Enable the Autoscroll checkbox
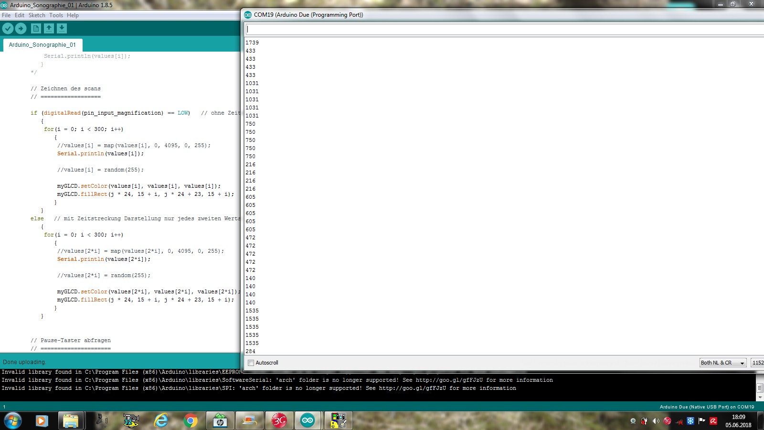The image size is (764, 430). [251, 363]
